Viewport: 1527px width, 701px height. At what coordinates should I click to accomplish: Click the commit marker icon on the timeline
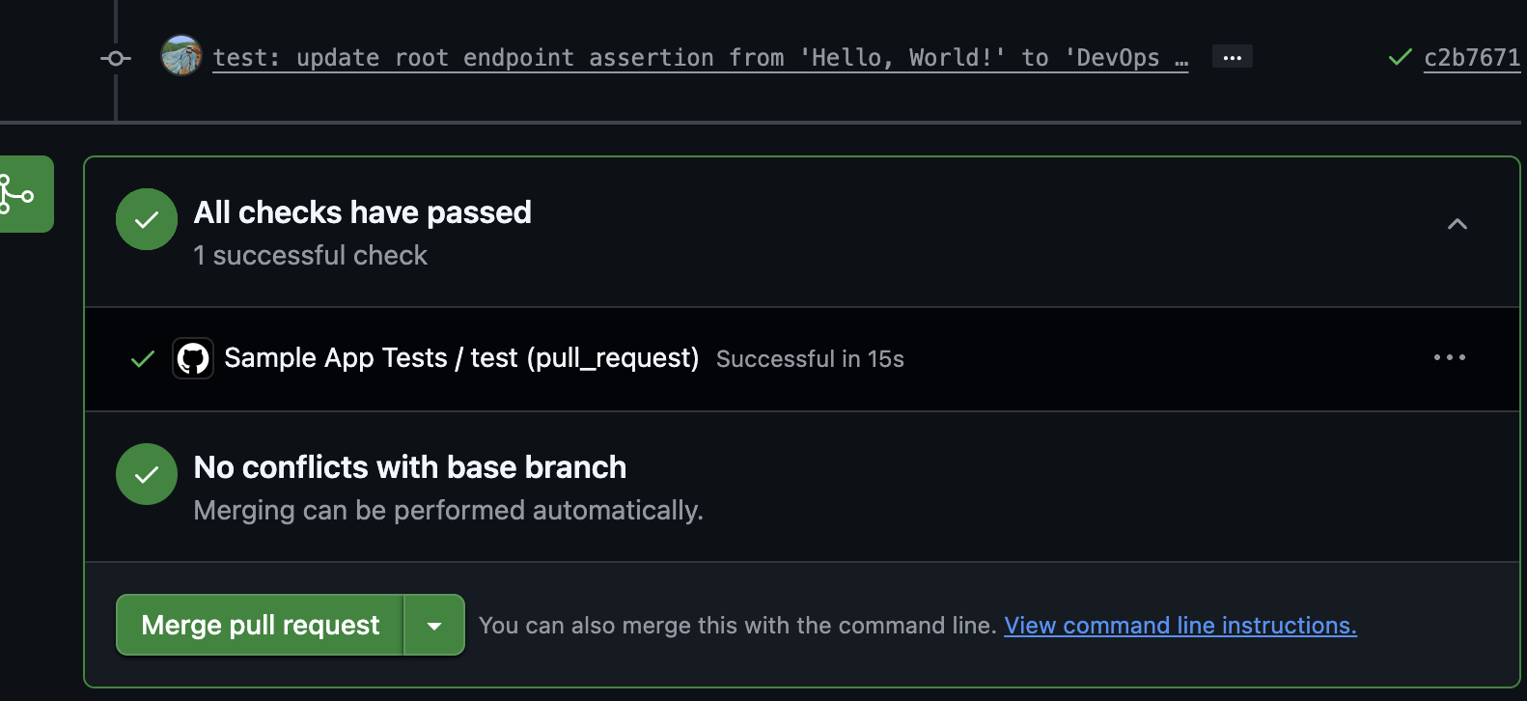click(x=116, y=59)
